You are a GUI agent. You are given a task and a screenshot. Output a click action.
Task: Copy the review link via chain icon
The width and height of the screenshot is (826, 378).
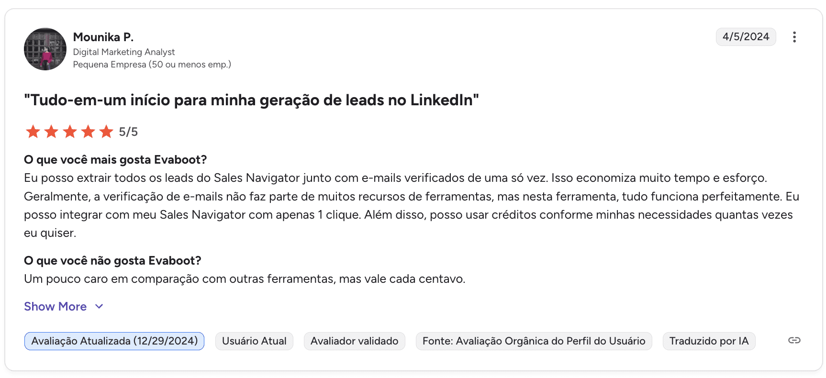[x=794, y=340]
